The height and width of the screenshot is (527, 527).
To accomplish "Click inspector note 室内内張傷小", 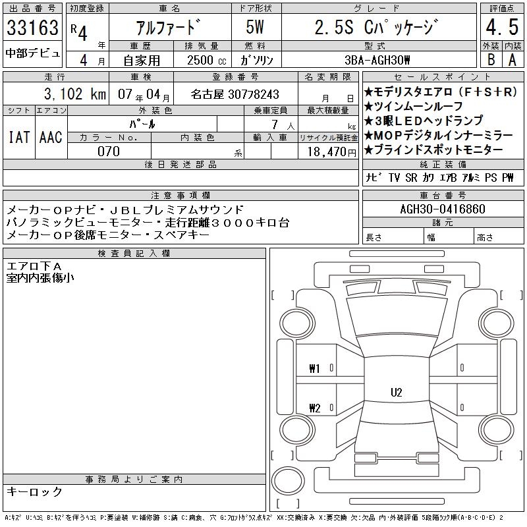I will 40,278.
